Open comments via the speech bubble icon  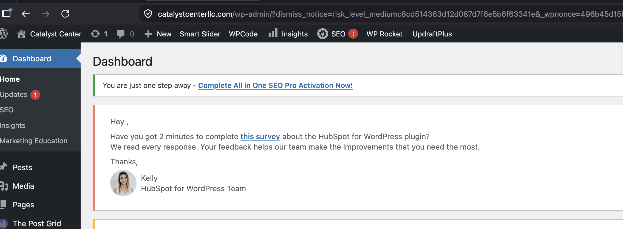coord(121,34)
